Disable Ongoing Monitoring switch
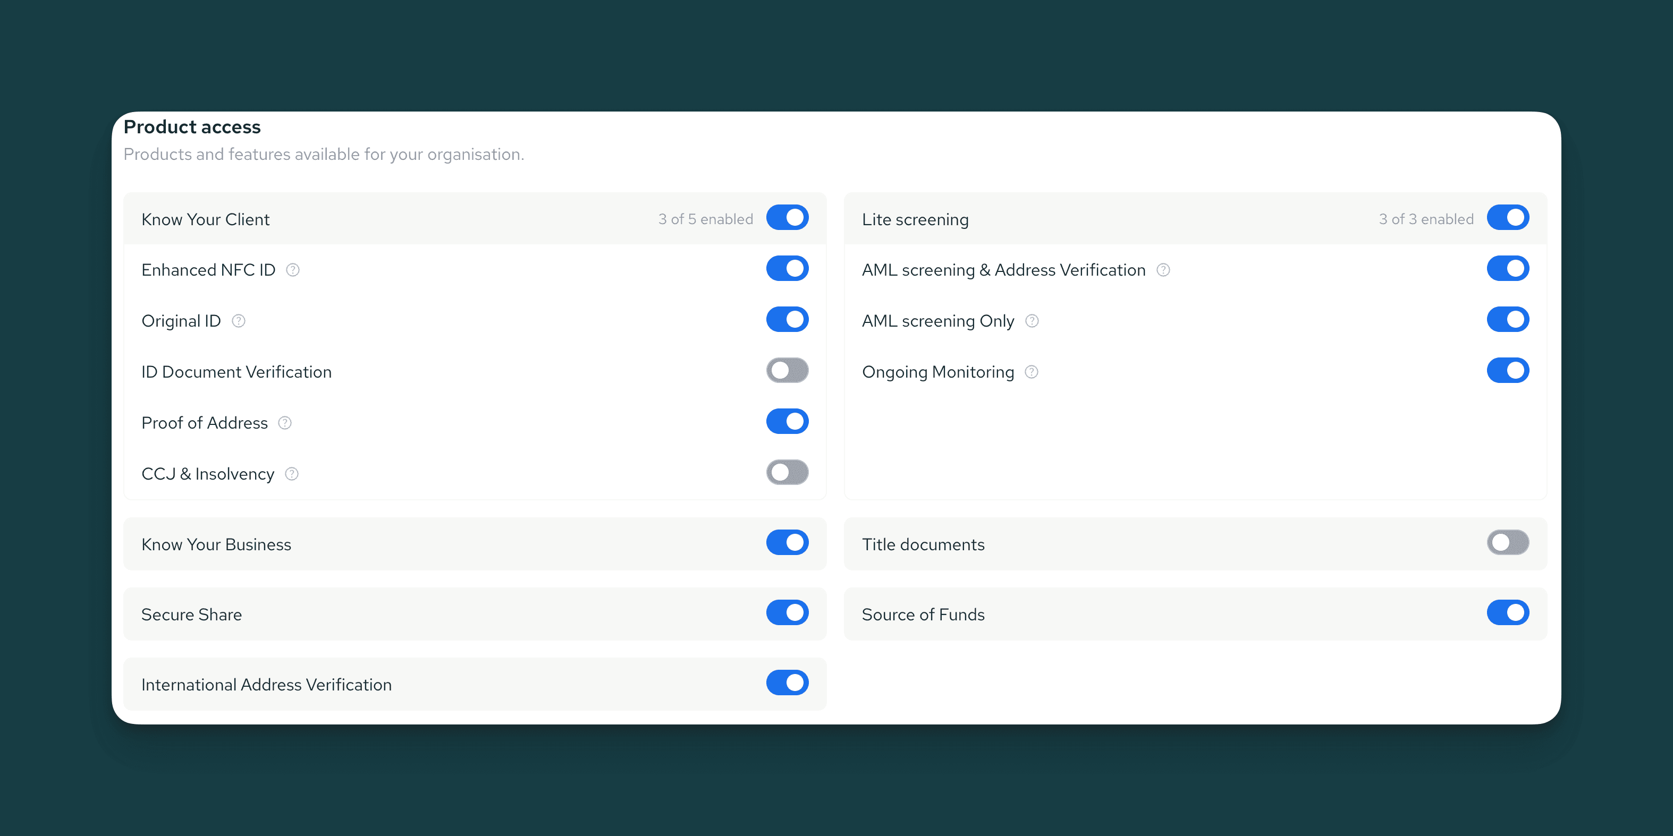Image resolution: width=1673 pixels, height=836 pixels. pyautogui.click(x=1507, y=371)
